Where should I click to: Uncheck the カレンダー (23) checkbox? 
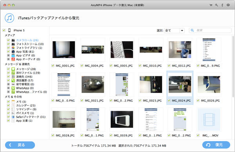pos(8,105)
